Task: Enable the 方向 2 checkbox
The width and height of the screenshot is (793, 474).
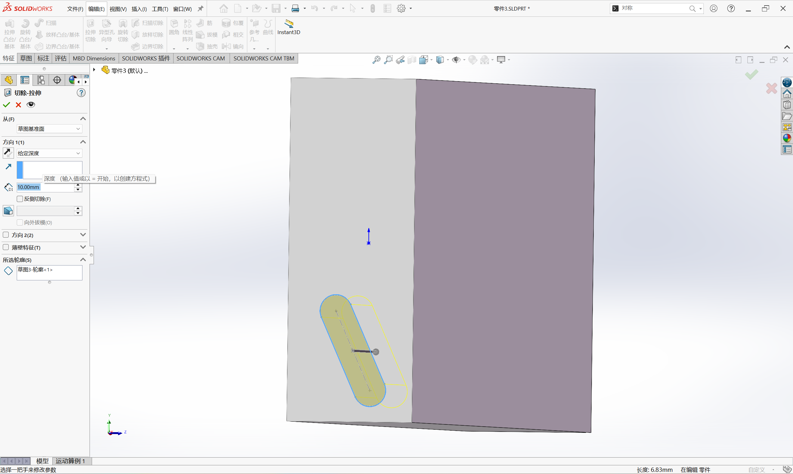Action: (x=6, y=235)
